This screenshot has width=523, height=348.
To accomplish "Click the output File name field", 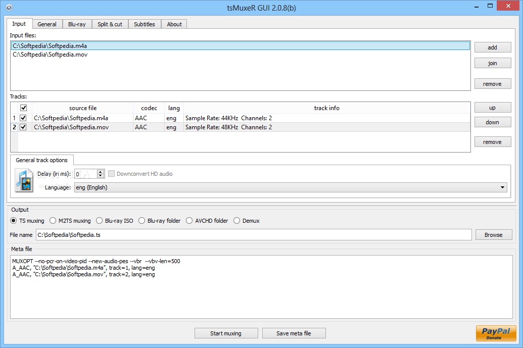I will click(x=254, y=235).
